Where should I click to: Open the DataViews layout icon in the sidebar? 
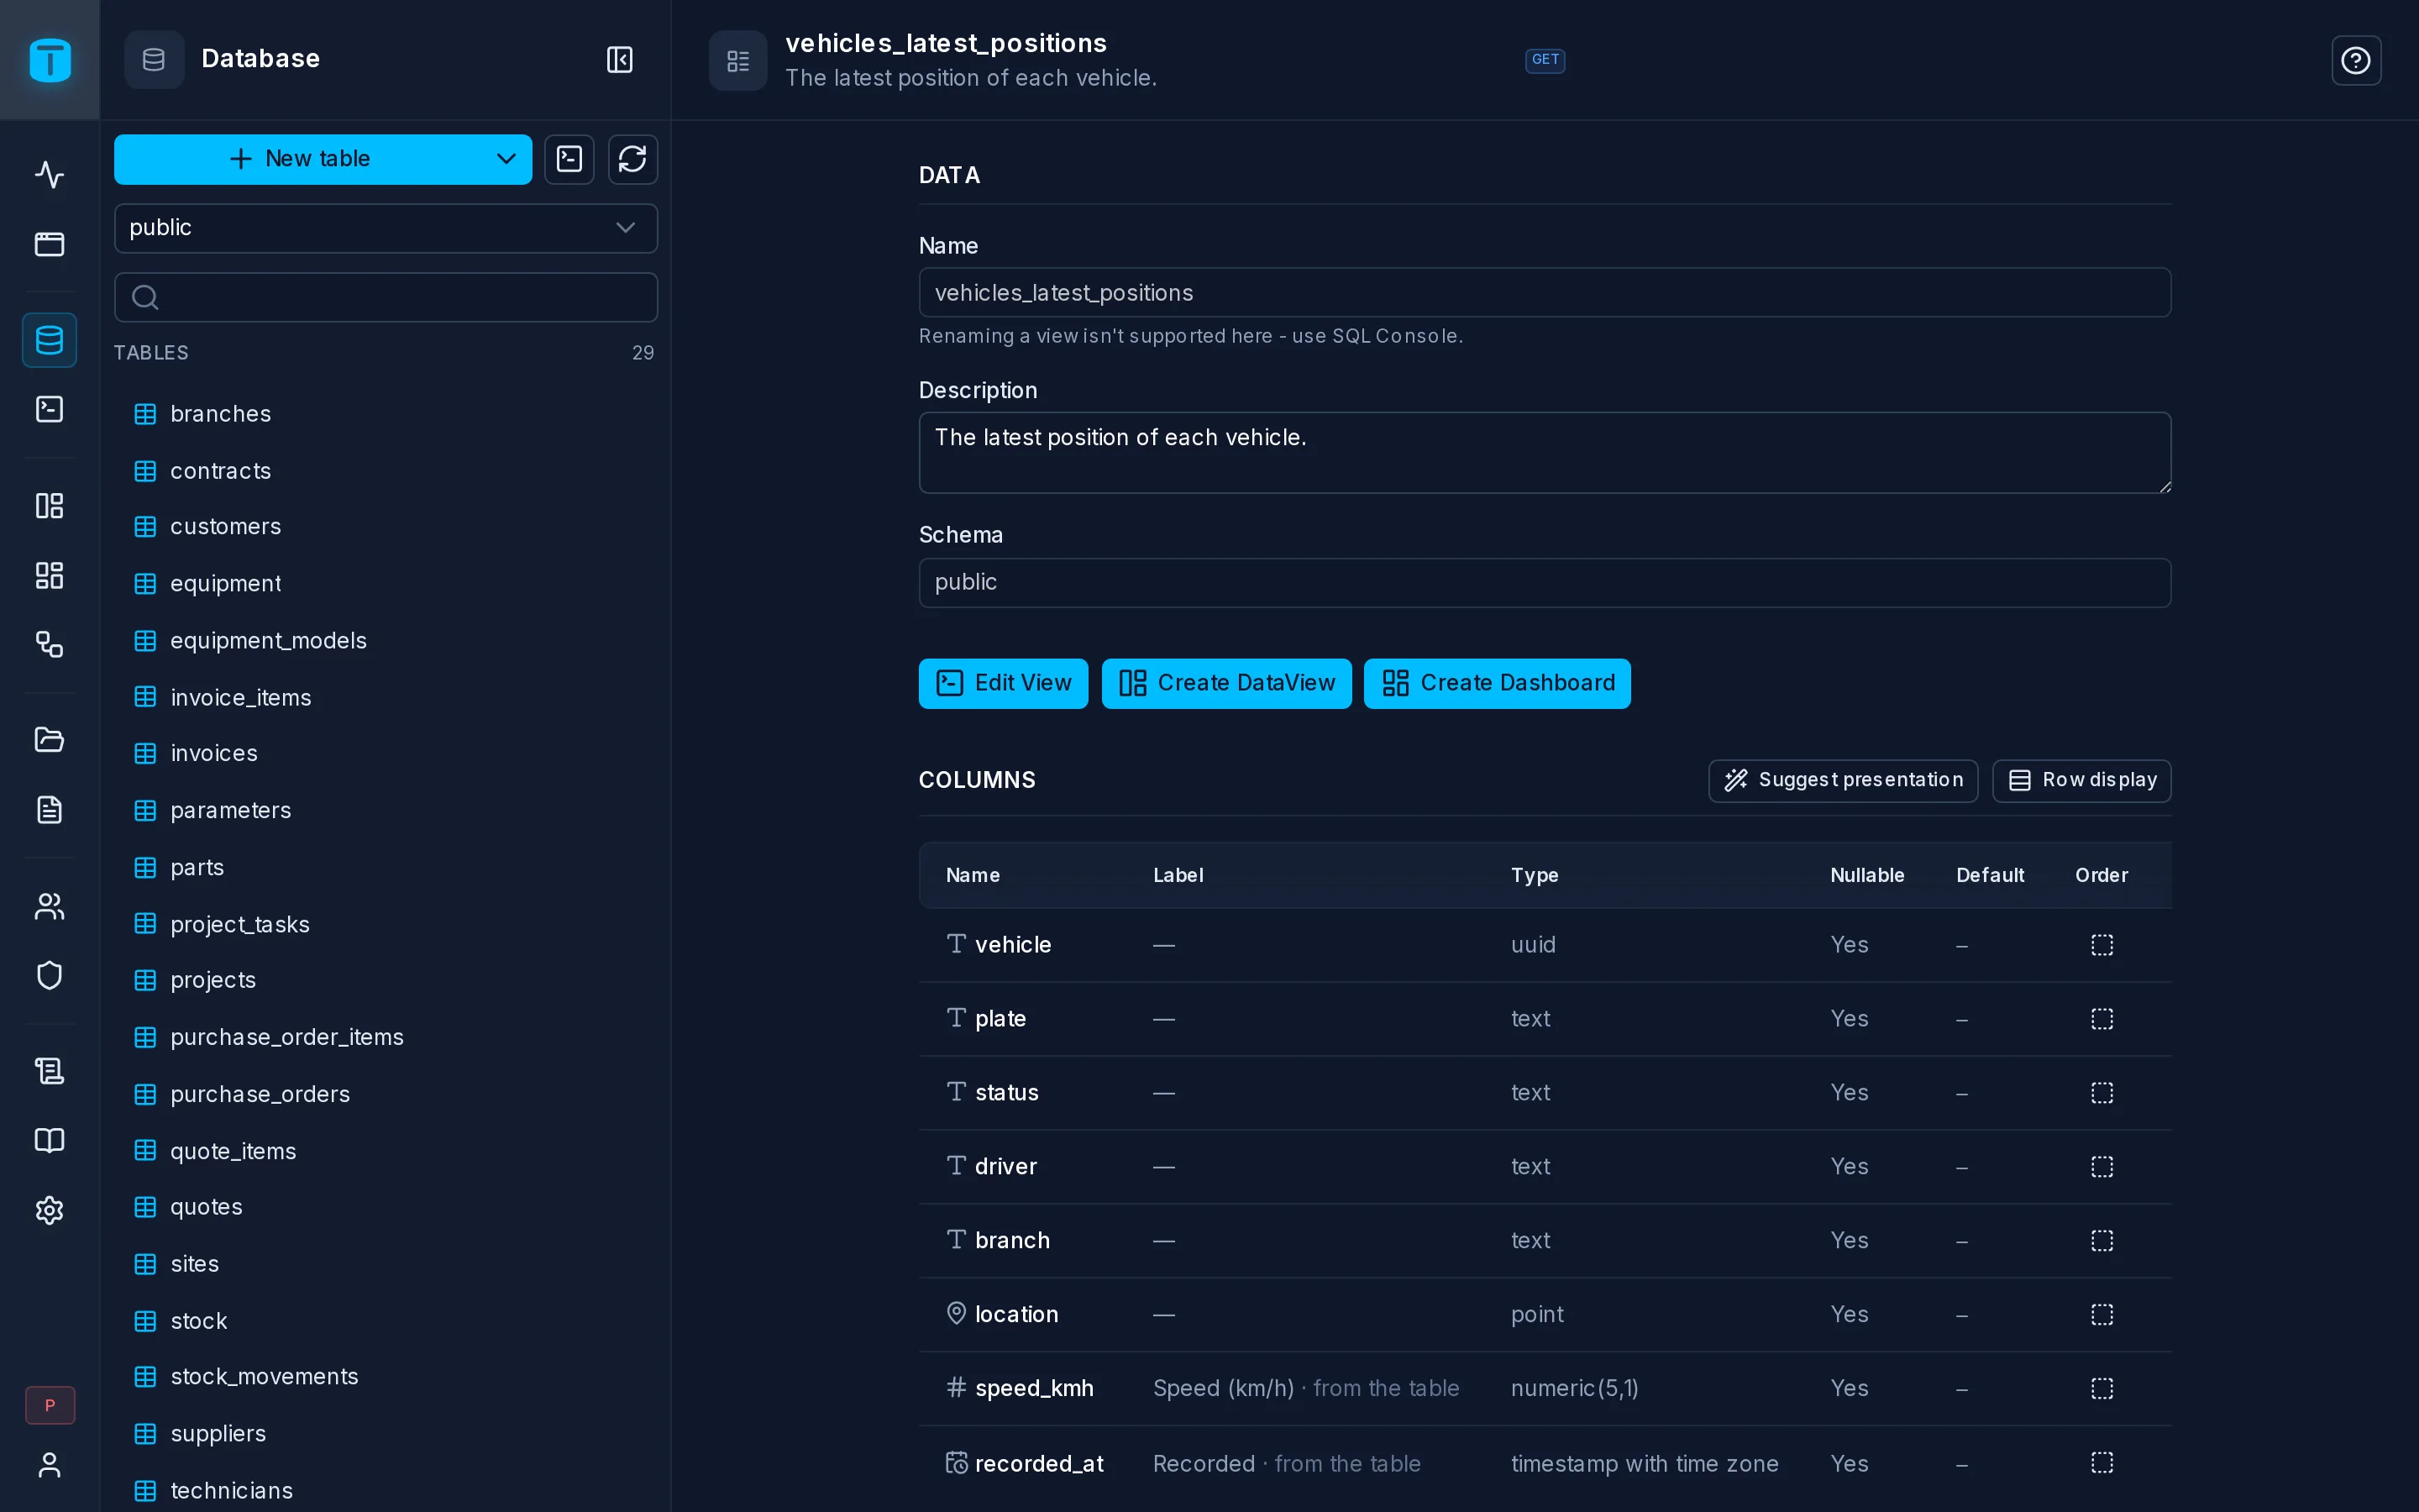[x=49, y=506]
